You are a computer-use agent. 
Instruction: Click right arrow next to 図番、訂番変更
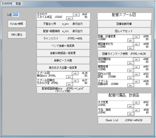136,37
